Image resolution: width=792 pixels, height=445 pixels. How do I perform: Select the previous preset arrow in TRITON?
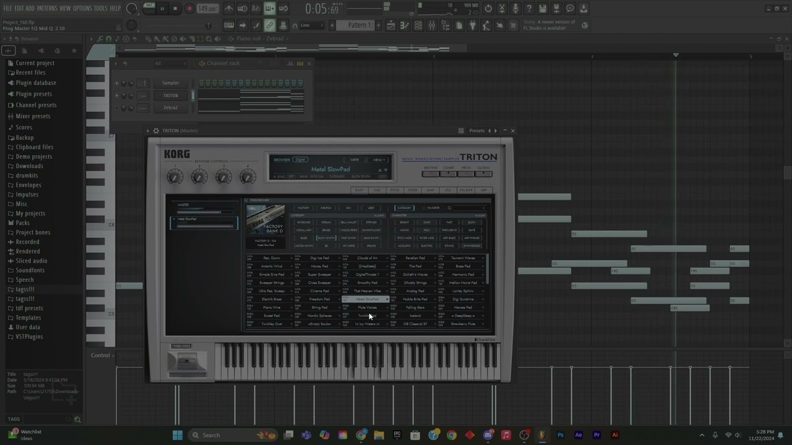[489, 131]
